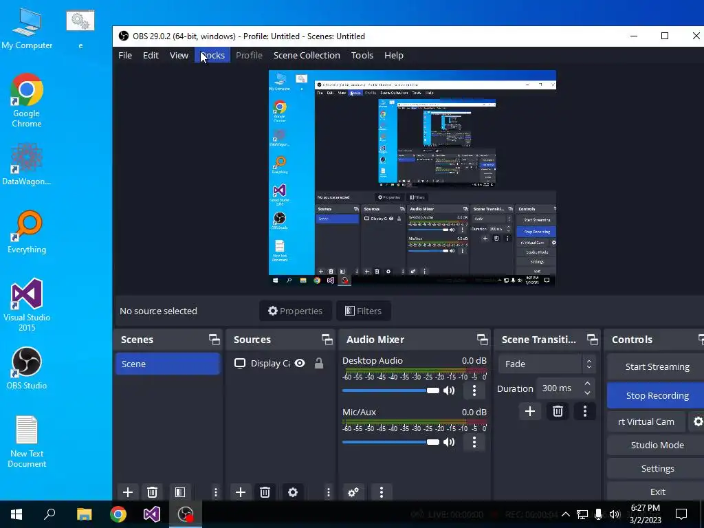704x528 pixels.
Task: Remove selected source with trash icon
Action: click(x=265, y=492)
